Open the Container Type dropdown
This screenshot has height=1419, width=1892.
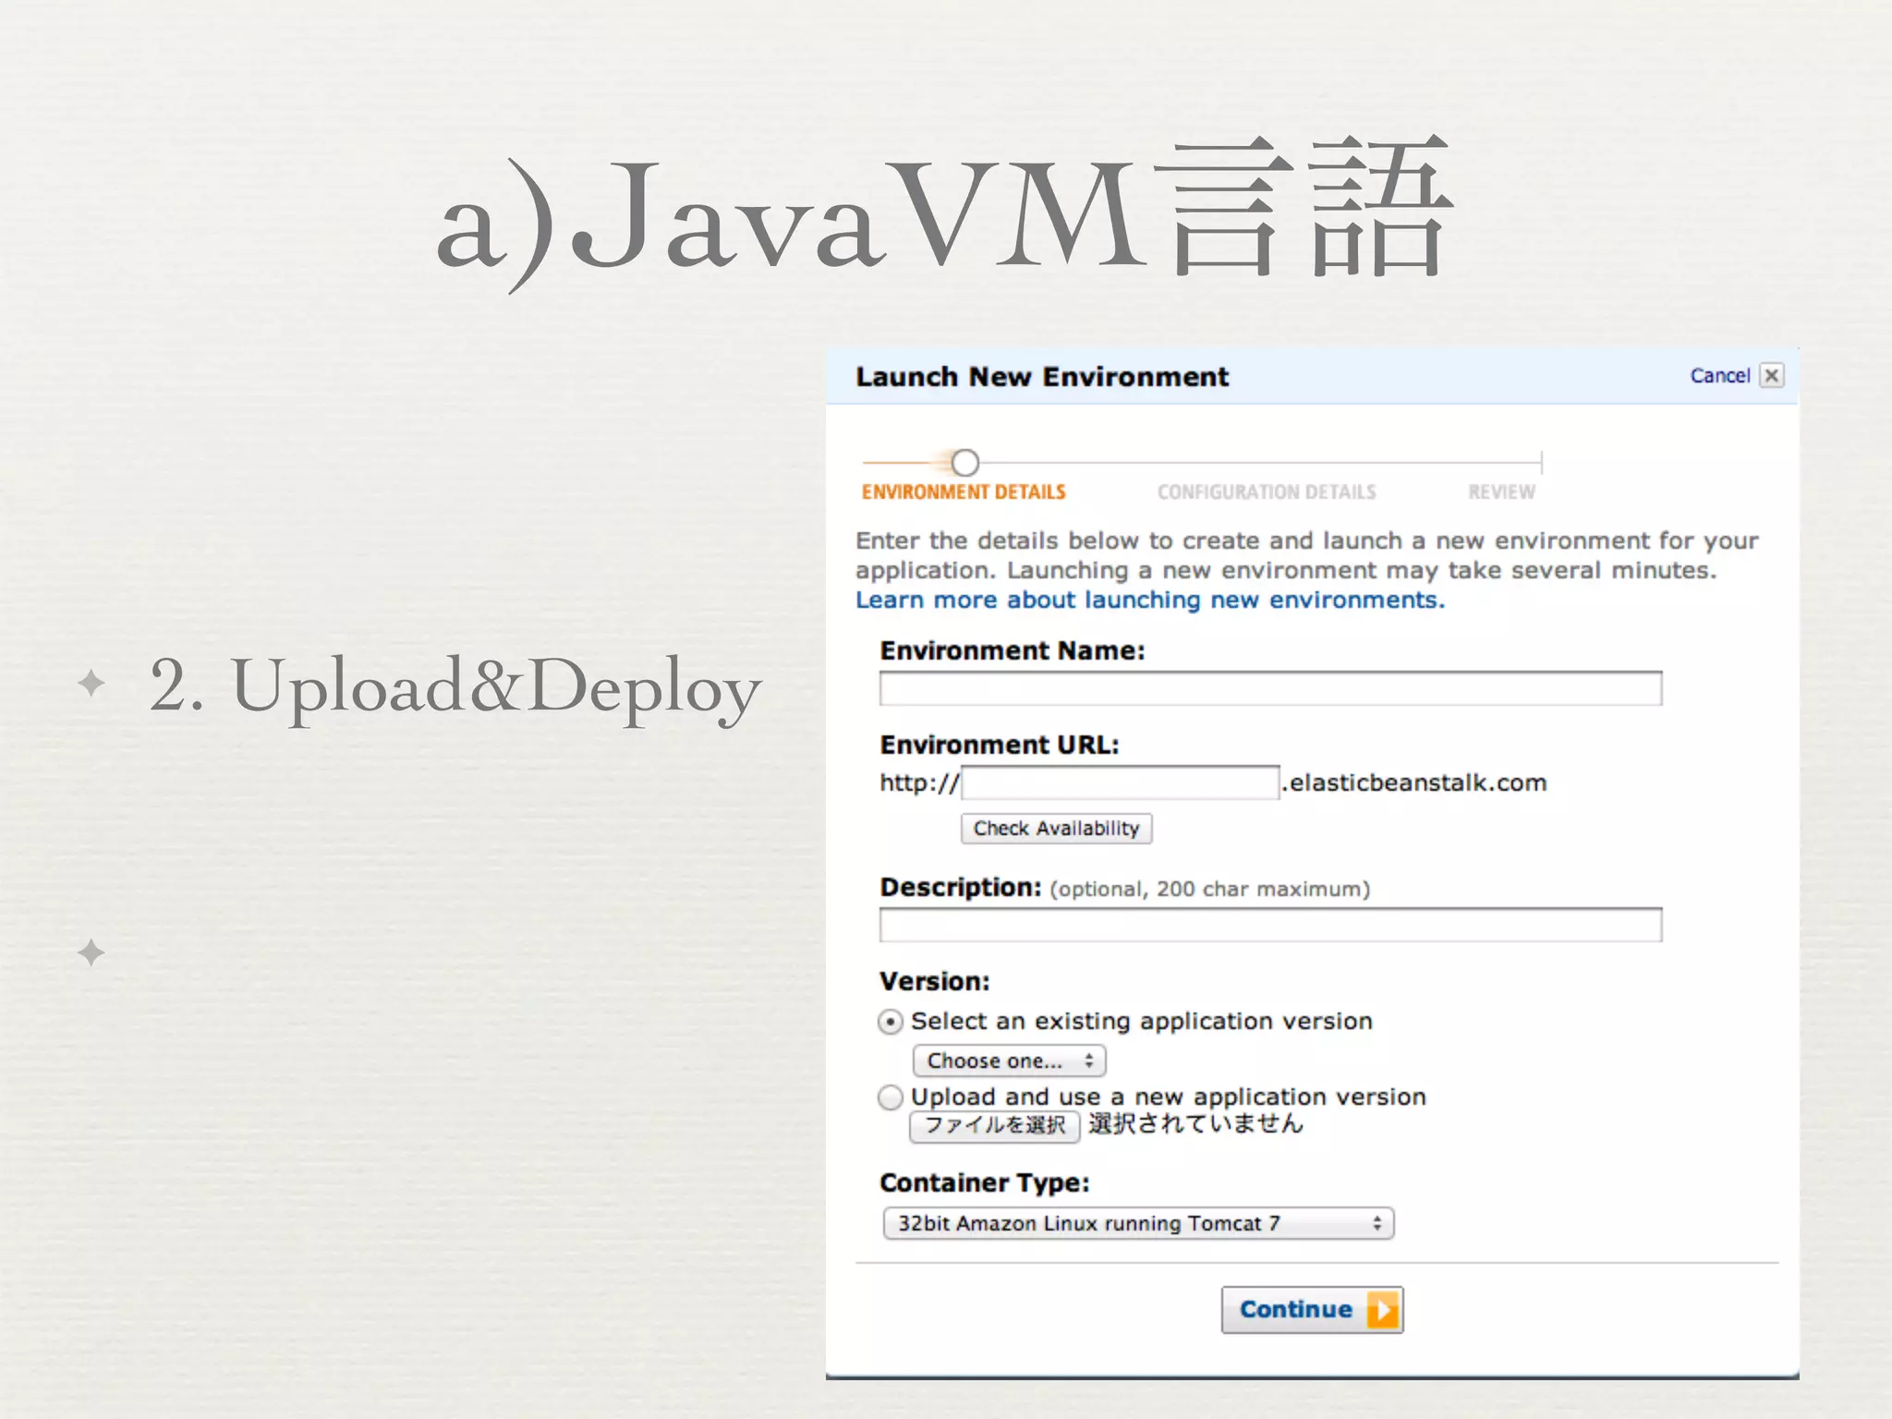[1138, 1223]
